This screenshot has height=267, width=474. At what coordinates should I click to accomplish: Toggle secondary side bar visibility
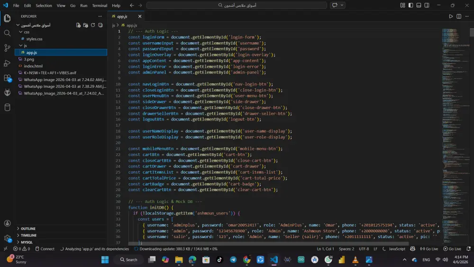tap(427, 5)
